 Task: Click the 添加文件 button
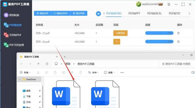point(43,13)
